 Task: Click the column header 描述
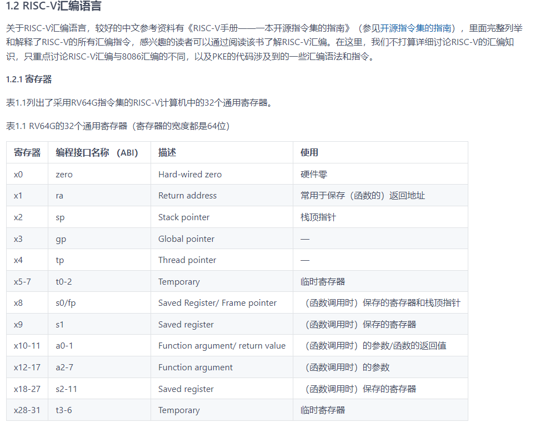pyautogui.click(x=222, y=152)
